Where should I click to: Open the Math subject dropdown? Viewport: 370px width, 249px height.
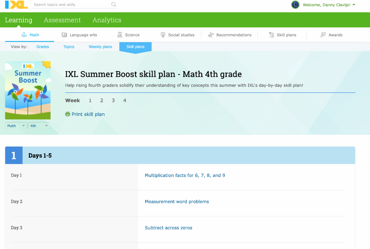pyautogui.click(x=16, y=126)
